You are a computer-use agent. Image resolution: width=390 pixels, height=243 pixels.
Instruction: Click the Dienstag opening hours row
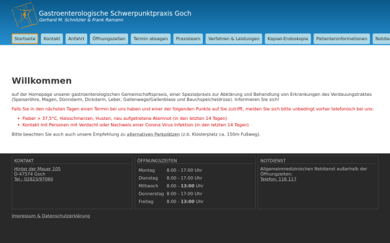[x=170, y=178]
